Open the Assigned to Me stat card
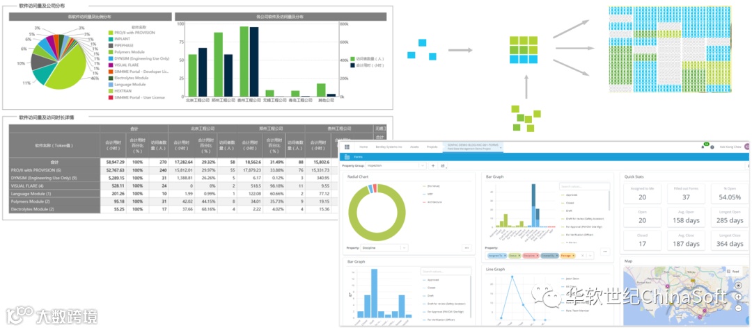The height and width of the screenshot is (330, 752). tap(642, 194)
